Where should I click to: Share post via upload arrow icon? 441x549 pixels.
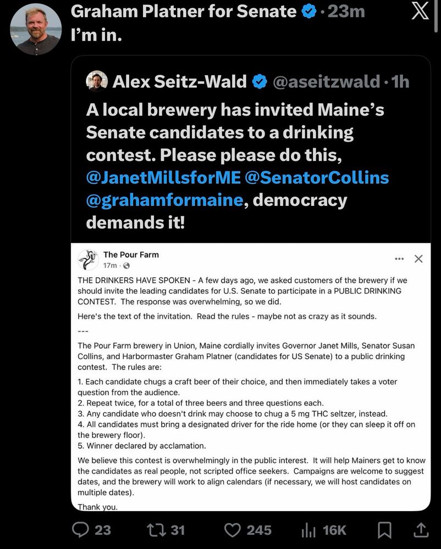421,530
